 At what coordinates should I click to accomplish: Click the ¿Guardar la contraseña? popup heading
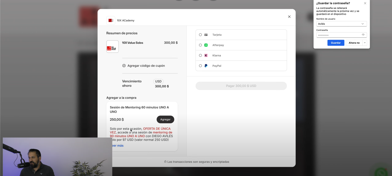tap(333, 3)
